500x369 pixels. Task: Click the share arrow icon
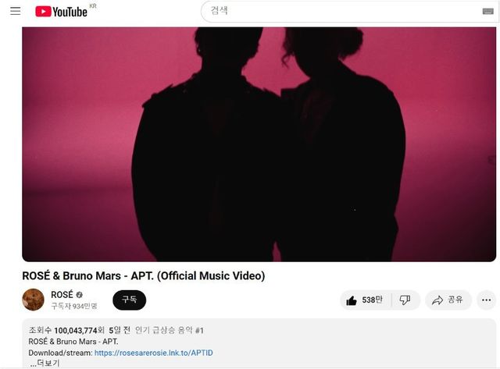[x=437, y=300]
